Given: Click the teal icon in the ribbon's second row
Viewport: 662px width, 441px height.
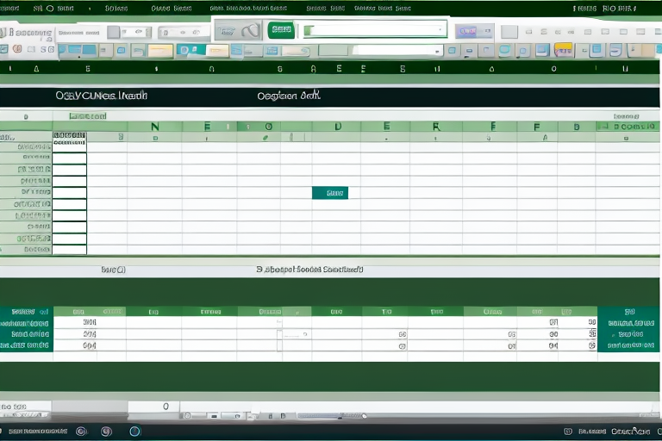Looking at the screenshot, I should click(x=186, y=50).
